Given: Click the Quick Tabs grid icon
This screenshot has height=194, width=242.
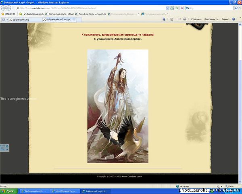Looking at the screenshot, I should (3, 19).
